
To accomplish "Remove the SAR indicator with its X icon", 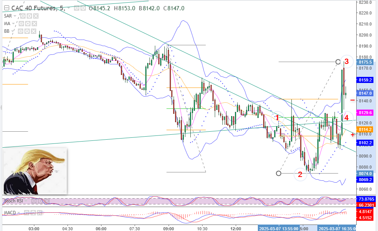I will [x=36, y=16].
